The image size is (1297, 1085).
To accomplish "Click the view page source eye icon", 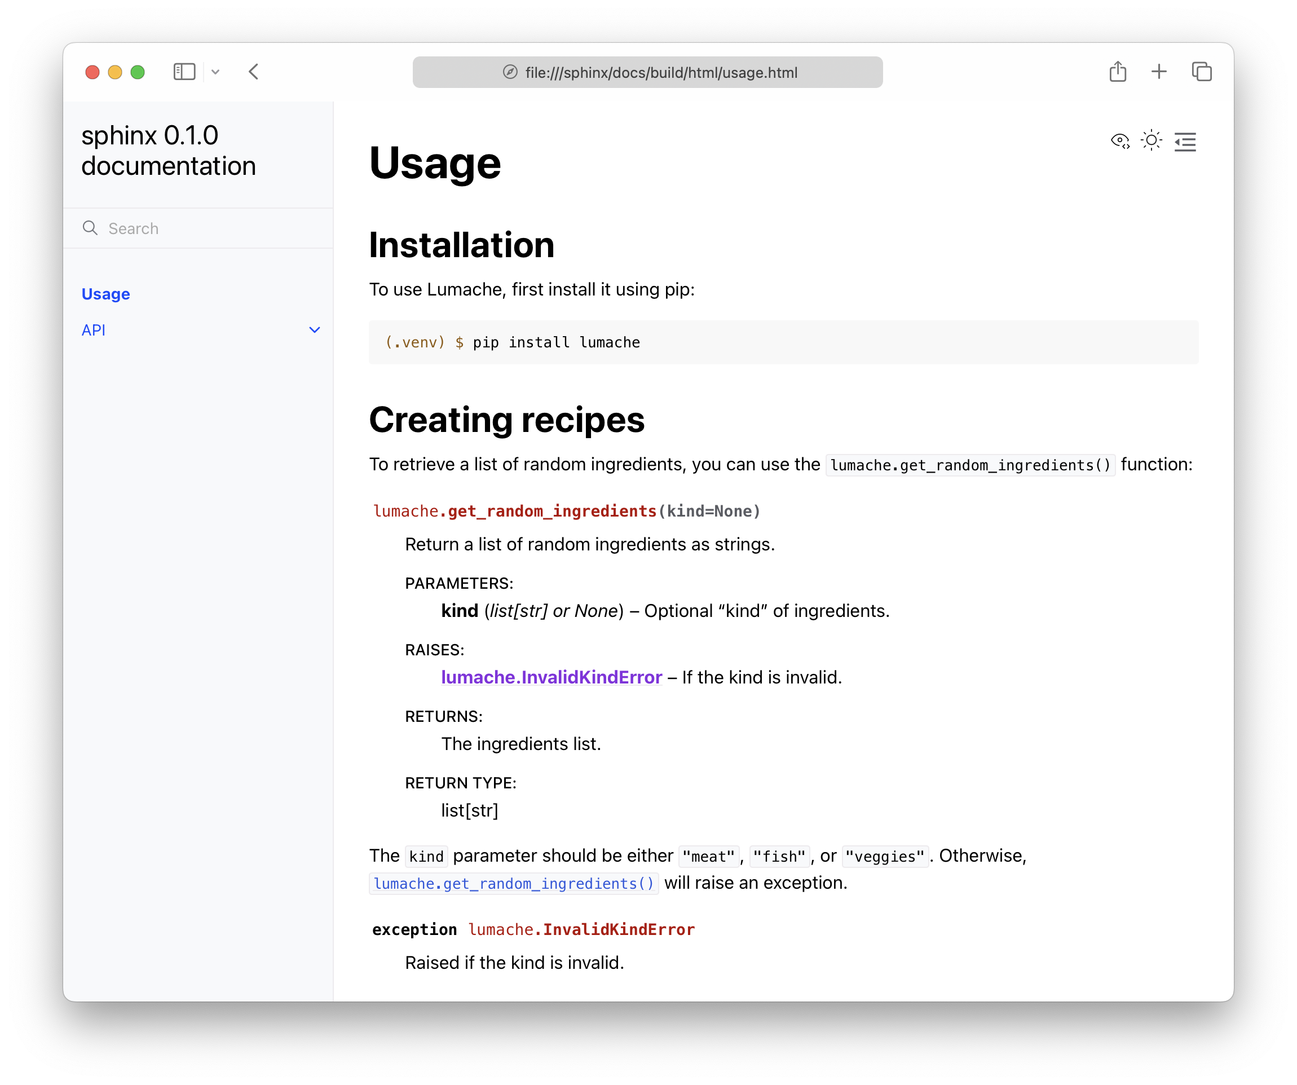I will coord(1120,142).
